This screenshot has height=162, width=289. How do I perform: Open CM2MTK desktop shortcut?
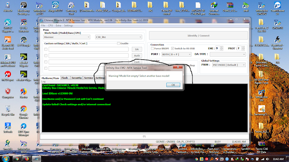[x=278, y=24]
